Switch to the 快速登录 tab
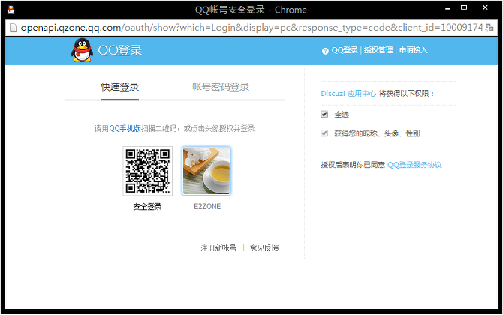The height and width of the screenshot is (315, 503). 119,87
